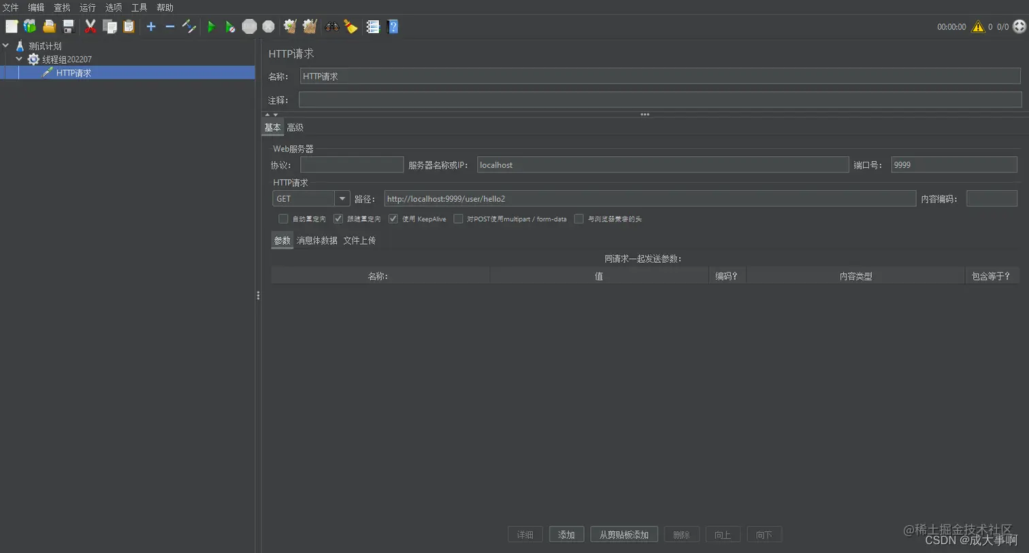
Task: Open the 查找 menu
Action: 62,7
